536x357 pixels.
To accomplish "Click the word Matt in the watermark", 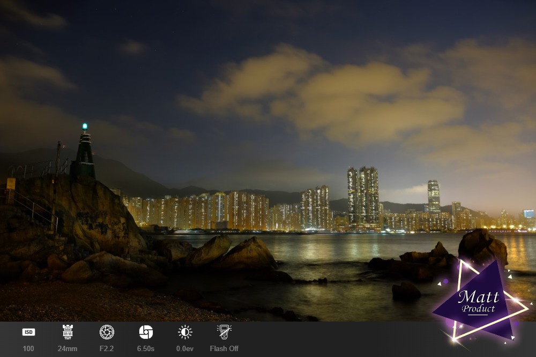I will pos(478,296).
